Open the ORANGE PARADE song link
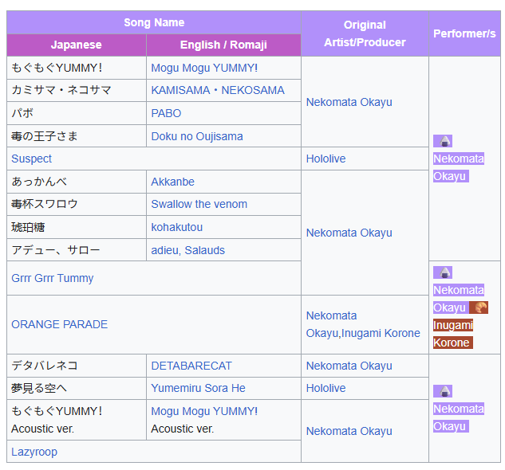This screenshot has width=505, height=470. point(60,324)
